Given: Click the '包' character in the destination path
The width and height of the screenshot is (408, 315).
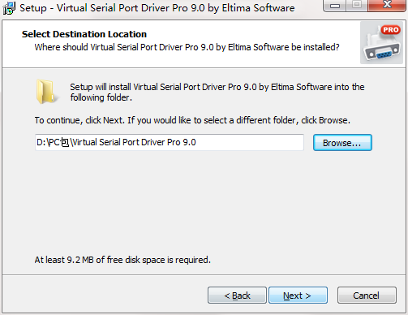Looking at the screenshot, I should click(x=65, y=142).
